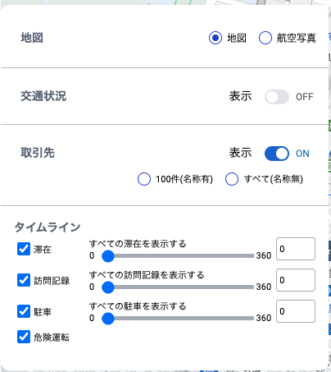Select the 100件(名称有) radio option
The height and width of the screenshot is (372, 331).
click(144, 179)
